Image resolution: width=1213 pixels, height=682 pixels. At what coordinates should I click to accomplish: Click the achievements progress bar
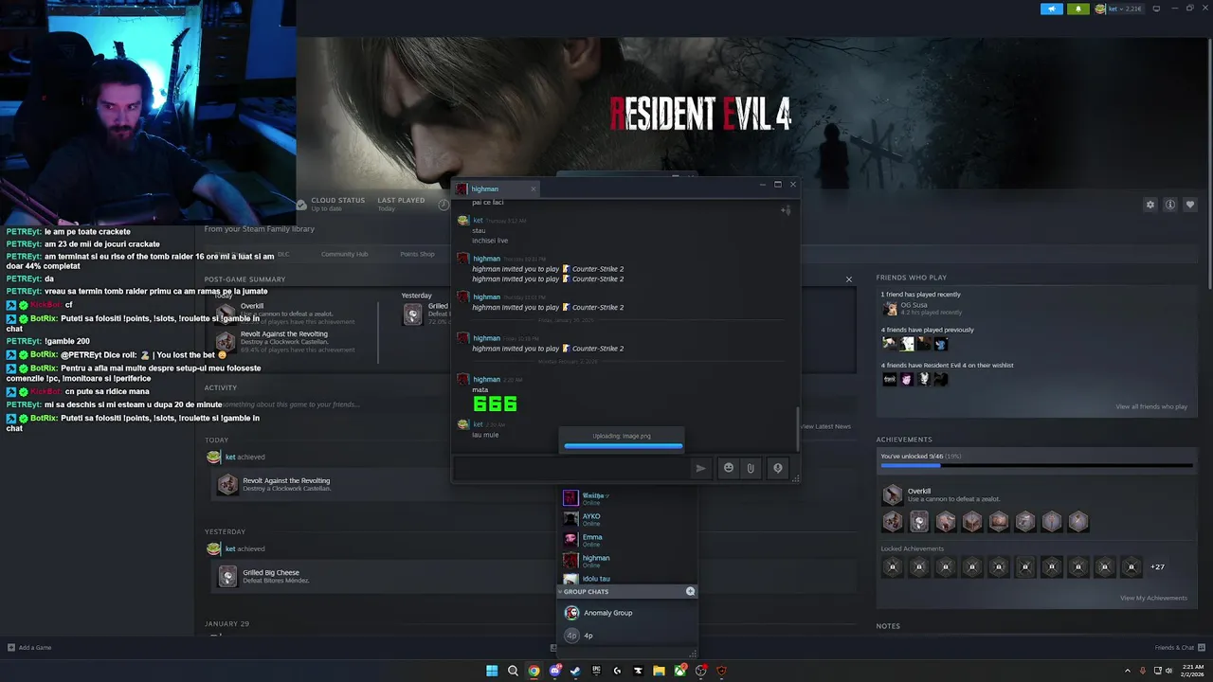coord(1037,465)
